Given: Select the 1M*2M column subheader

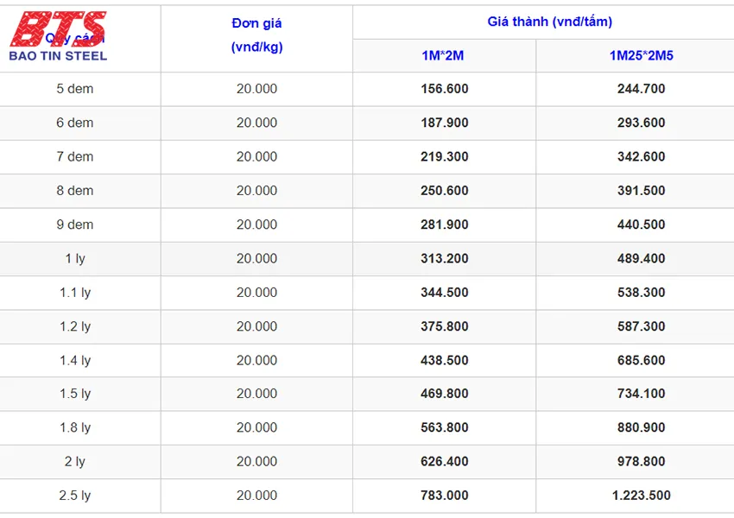Looking at the screenshot, I should pyautogui.click(x=444, y=56).
